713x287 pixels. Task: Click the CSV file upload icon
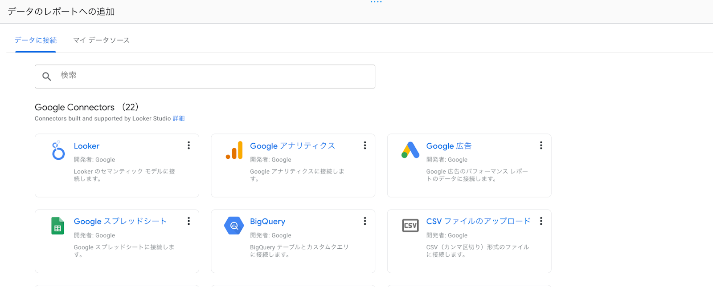(x=410, y=226)
